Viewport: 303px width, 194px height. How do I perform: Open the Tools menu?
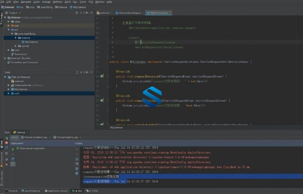83,2
